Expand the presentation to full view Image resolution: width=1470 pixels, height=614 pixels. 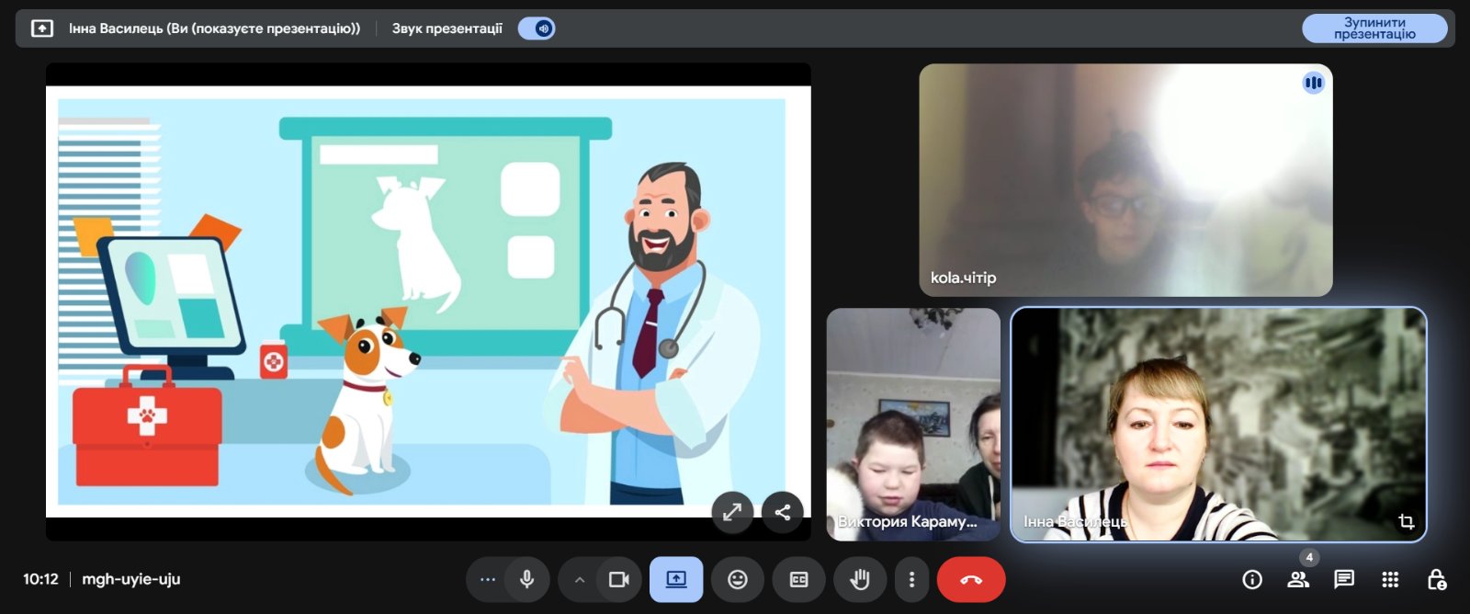click(x=732, y=512)
